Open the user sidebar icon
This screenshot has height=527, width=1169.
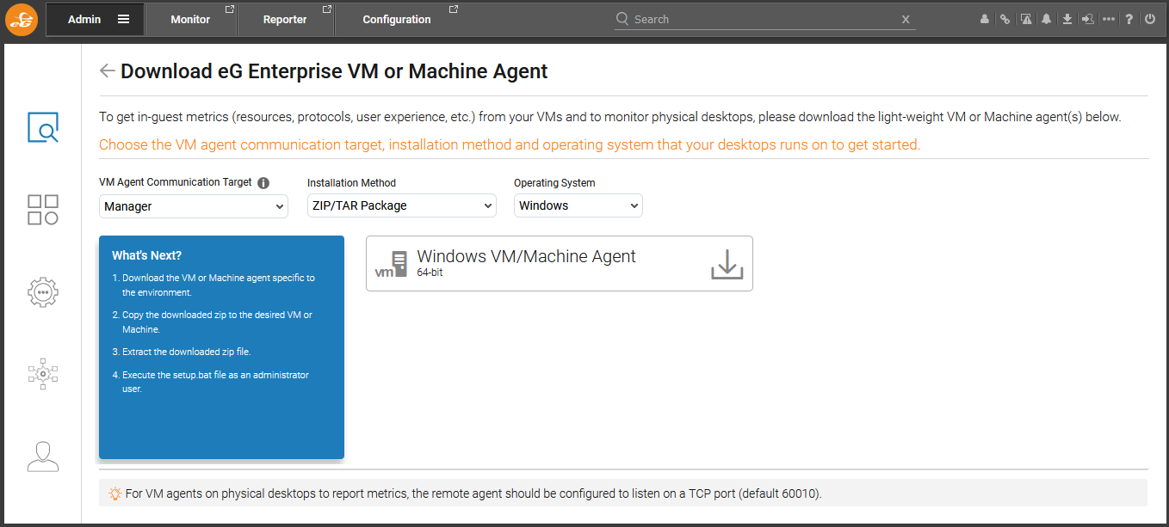[x=43, y=457]
